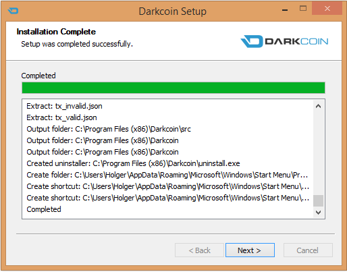Select the 'Extract: tx_invalid.json' log line
The width and height of the screenshot is (347, 272).
coord(64,106)
